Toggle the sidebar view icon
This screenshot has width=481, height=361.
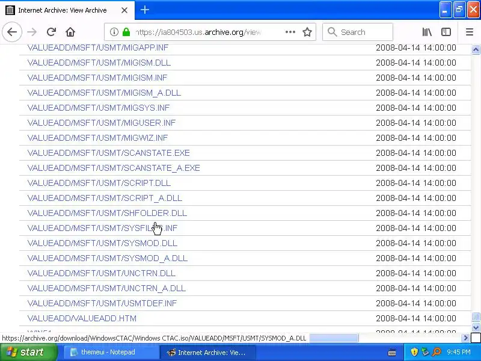[x=446, y=32]
